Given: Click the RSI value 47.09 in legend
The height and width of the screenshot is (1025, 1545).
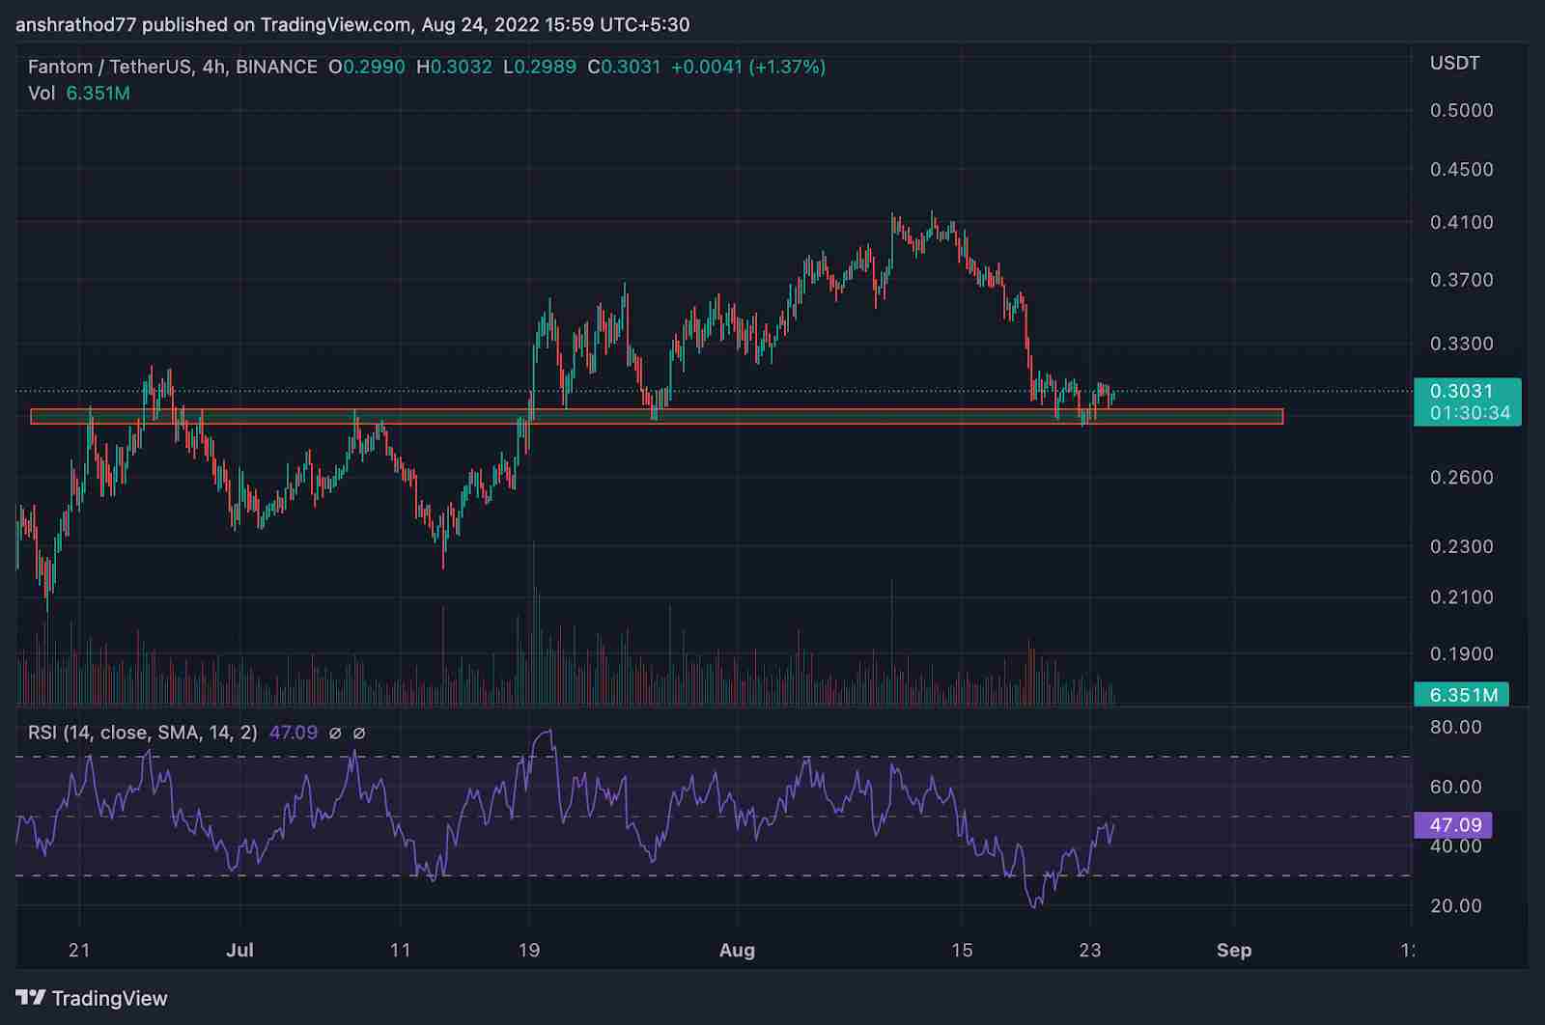Looking at the screenshot, I should tap(294, 733).
